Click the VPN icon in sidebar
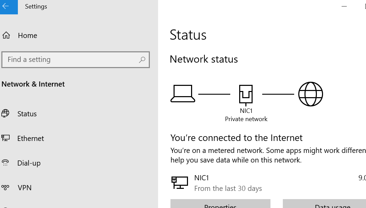Screen dimensions: 366x208 [x=5, y=187]
